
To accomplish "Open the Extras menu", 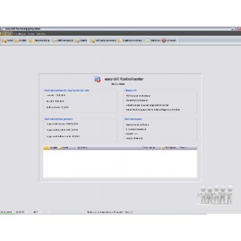I will click(31, 34).
